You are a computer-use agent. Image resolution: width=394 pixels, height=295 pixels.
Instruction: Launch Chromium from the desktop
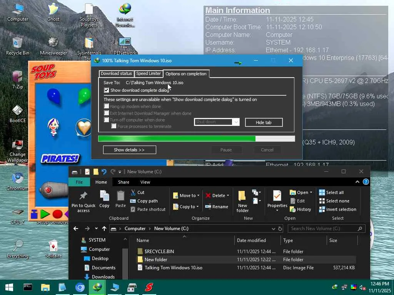(x=17, y=182)
